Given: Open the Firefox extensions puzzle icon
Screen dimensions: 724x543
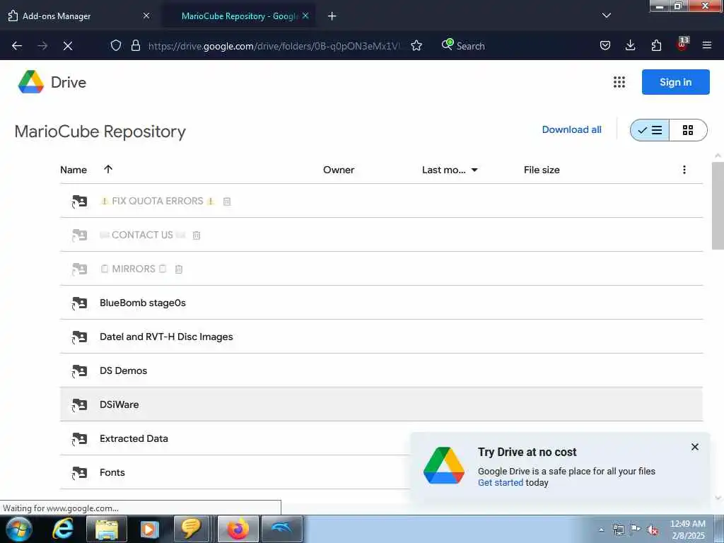Looking at the screenshot, I should (656, 45).
